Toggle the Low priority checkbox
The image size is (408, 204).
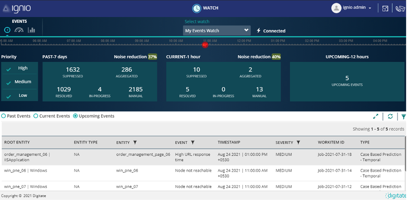[9, 96]
